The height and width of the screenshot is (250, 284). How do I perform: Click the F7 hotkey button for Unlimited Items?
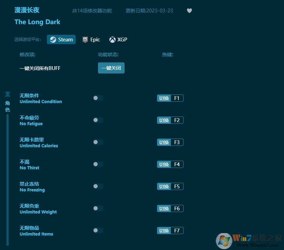point(170,230)
